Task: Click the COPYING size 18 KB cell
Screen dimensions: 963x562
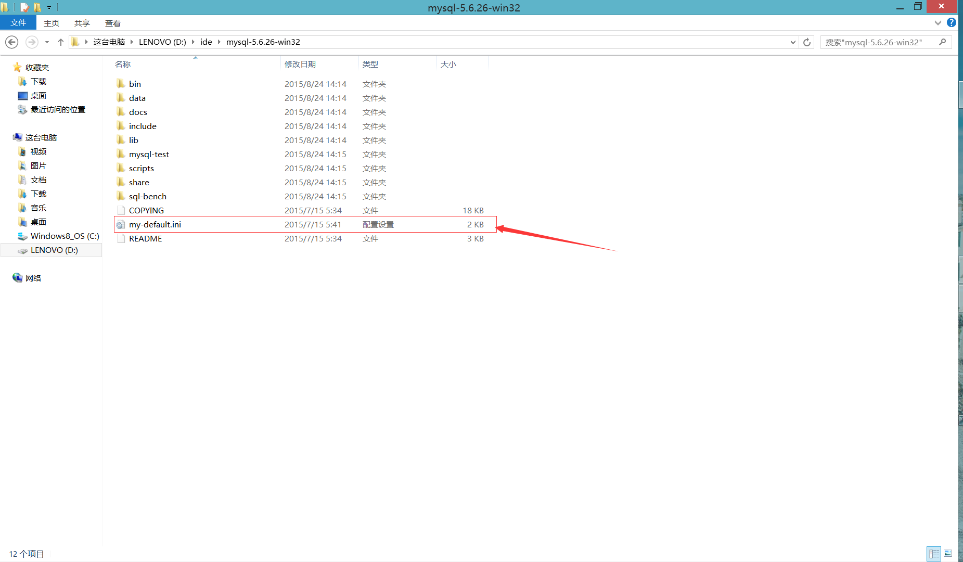Action: 473,210
